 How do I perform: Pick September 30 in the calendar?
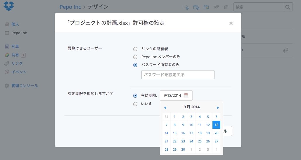point(183,149)
